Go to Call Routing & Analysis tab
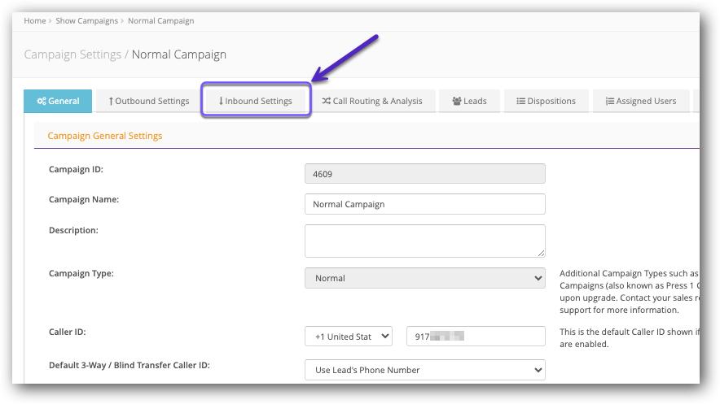The height and width of the screenshot is (404, 720). pyautogui.click(x=372, y=101)
